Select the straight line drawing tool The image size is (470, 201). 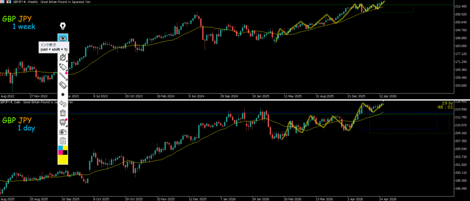tap(63, 76)
